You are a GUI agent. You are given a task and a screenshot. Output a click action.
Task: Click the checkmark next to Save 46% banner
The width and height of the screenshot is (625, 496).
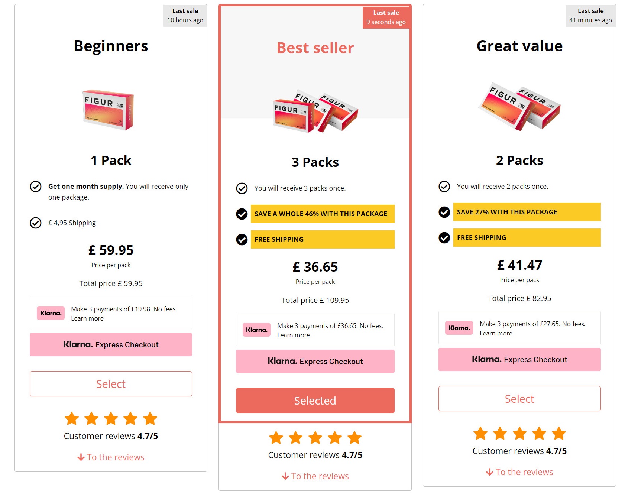tap(242, 214)
